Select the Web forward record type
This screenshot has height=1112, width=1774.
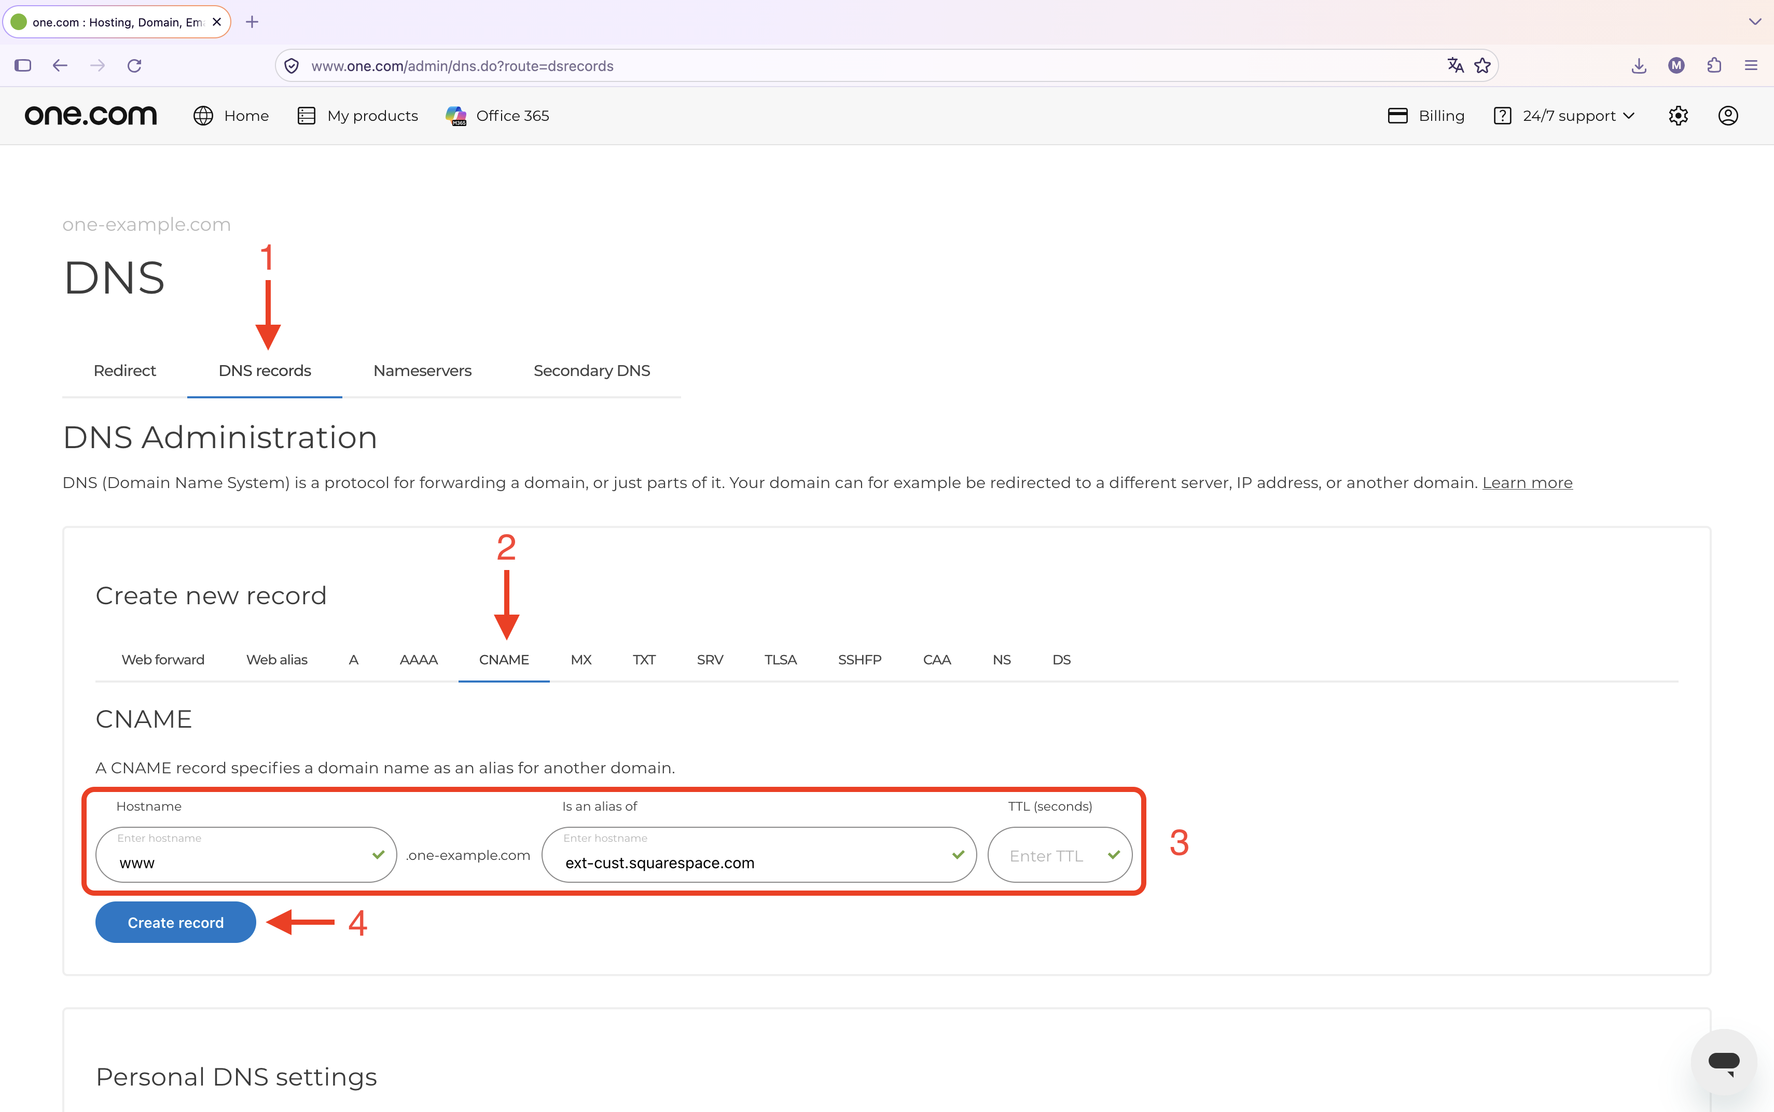coord(162,660)
